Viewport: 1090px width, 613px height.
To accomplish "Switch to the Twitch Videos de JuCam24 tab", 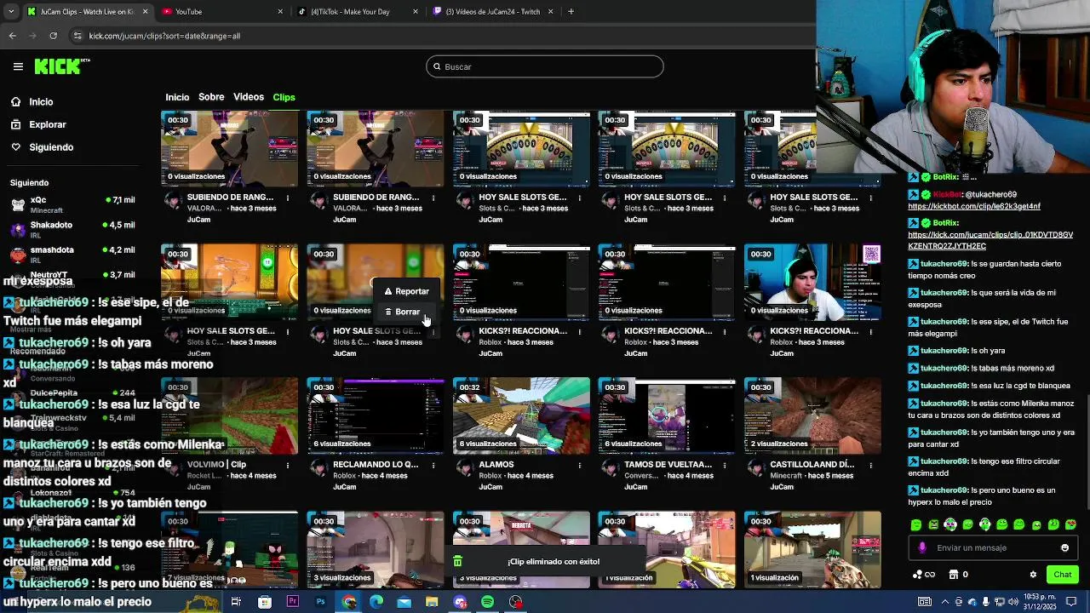I will click(492, 12).
